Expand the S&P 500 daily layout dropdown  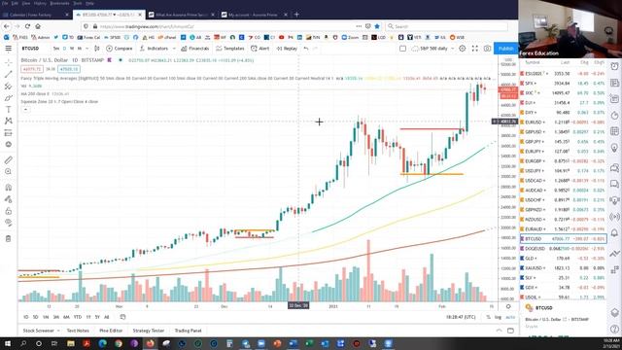[452, 49]
